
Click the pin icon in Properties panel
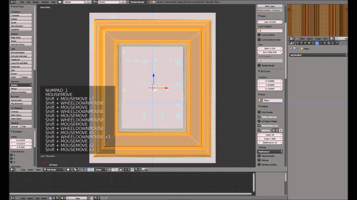click(291, 49)
